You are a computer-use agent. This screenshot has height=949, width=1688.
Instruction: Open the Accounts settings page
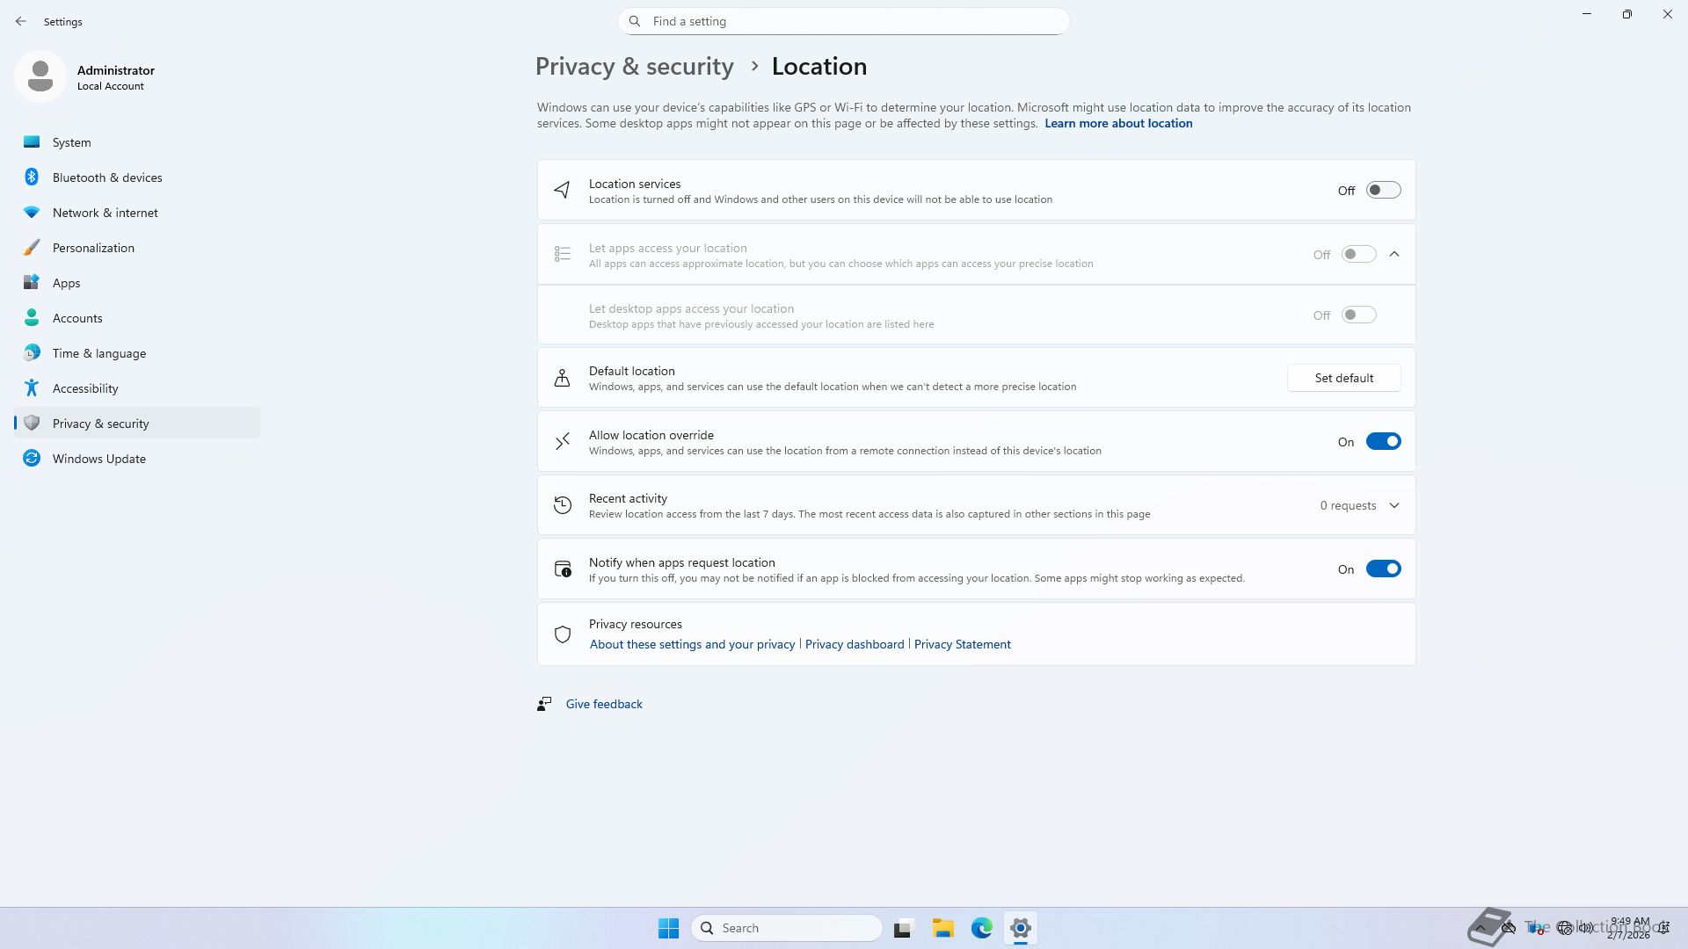77,318
